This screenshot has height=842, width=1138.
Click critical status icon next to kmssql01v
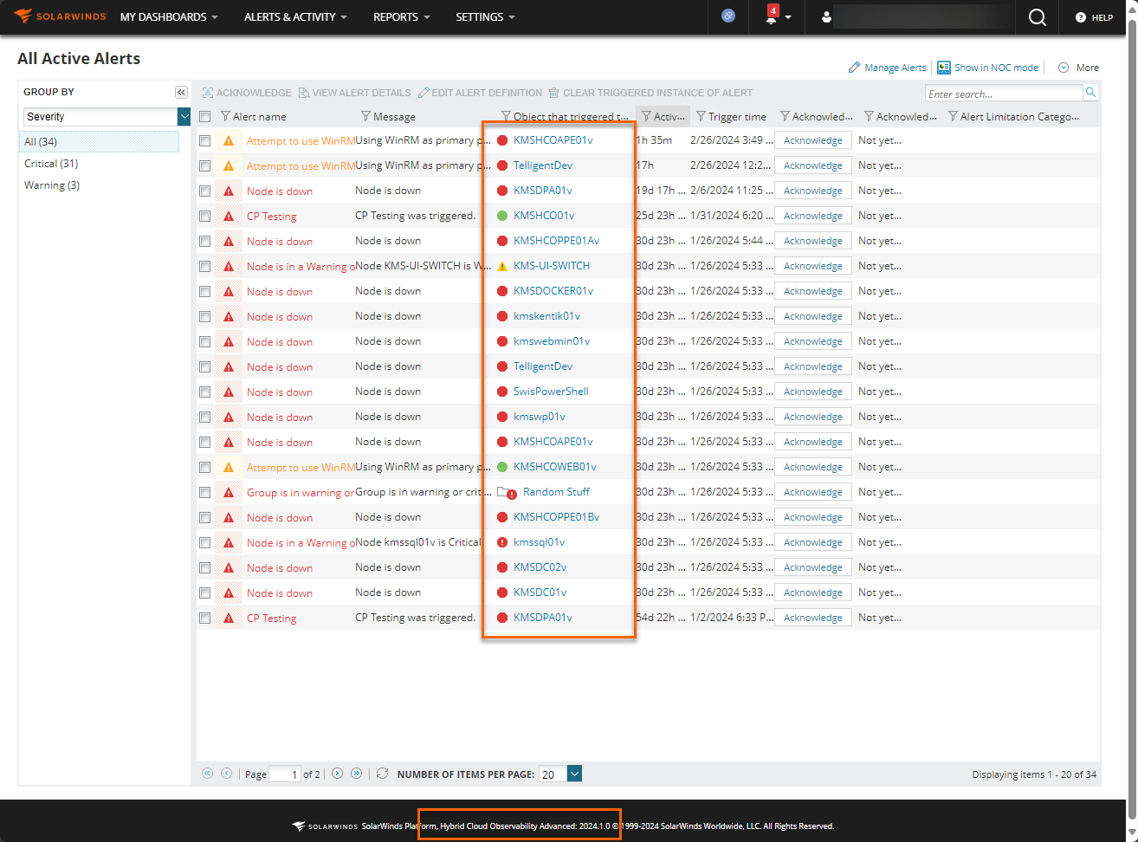(502, 542)
